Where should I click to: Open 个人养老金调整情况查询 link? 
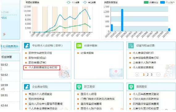pyautogui.click(x=43, y=109)
